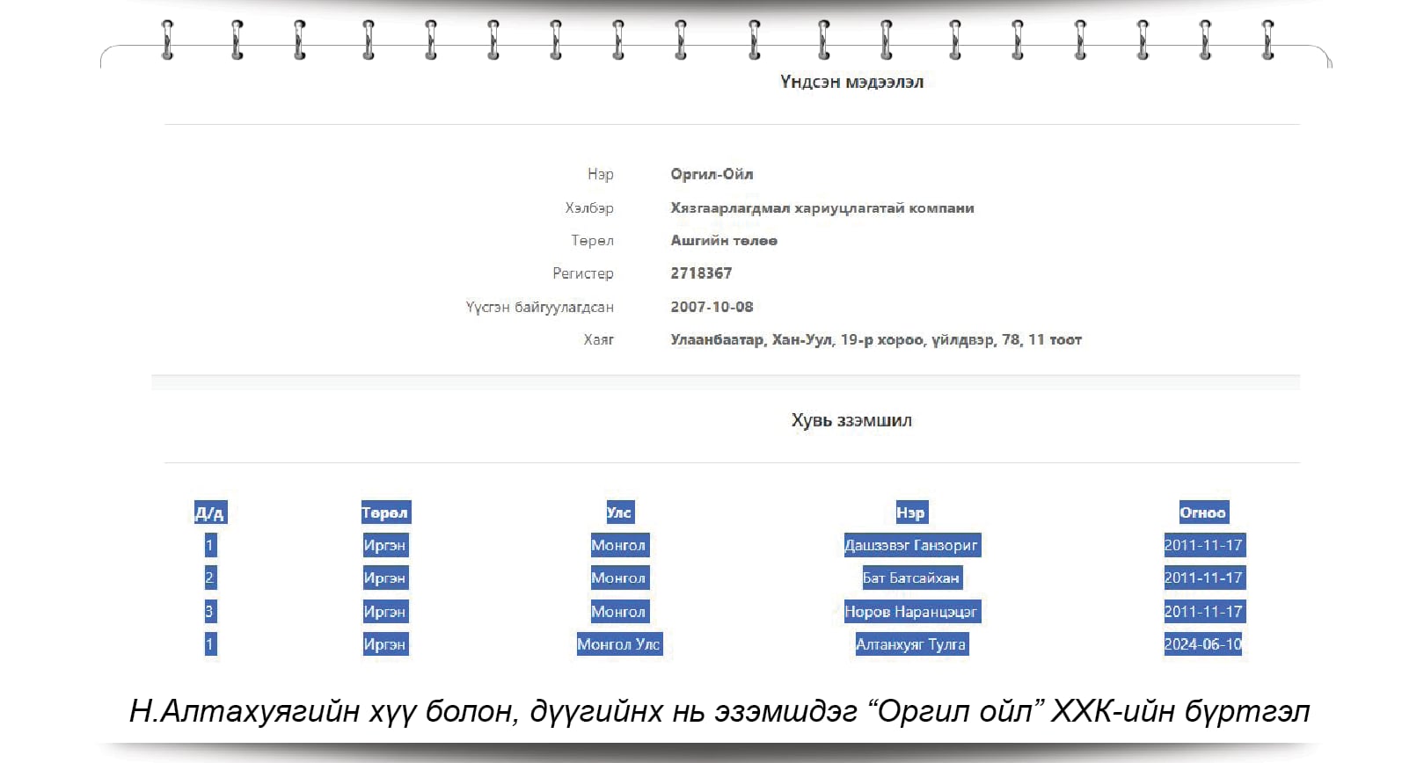Click the "Монгол Улс" country cell
The image size is (1424, 763).
[618, 644]
